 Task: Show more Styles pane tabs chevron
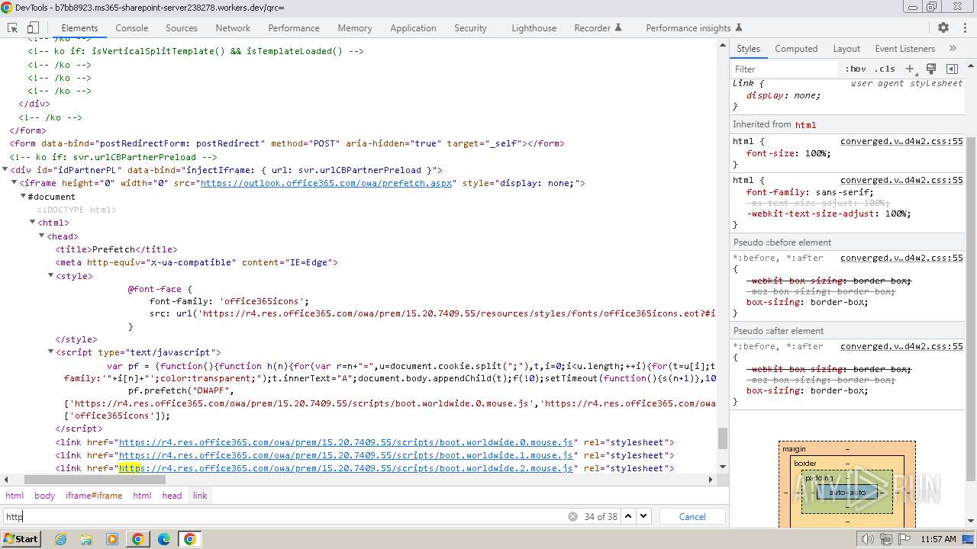[953, 48]
